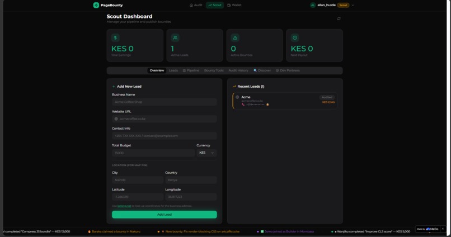The height and width of the screenshot is (237, 451).
Task: Refresh the dashboard with the reload icon
Action: (339, 18)
